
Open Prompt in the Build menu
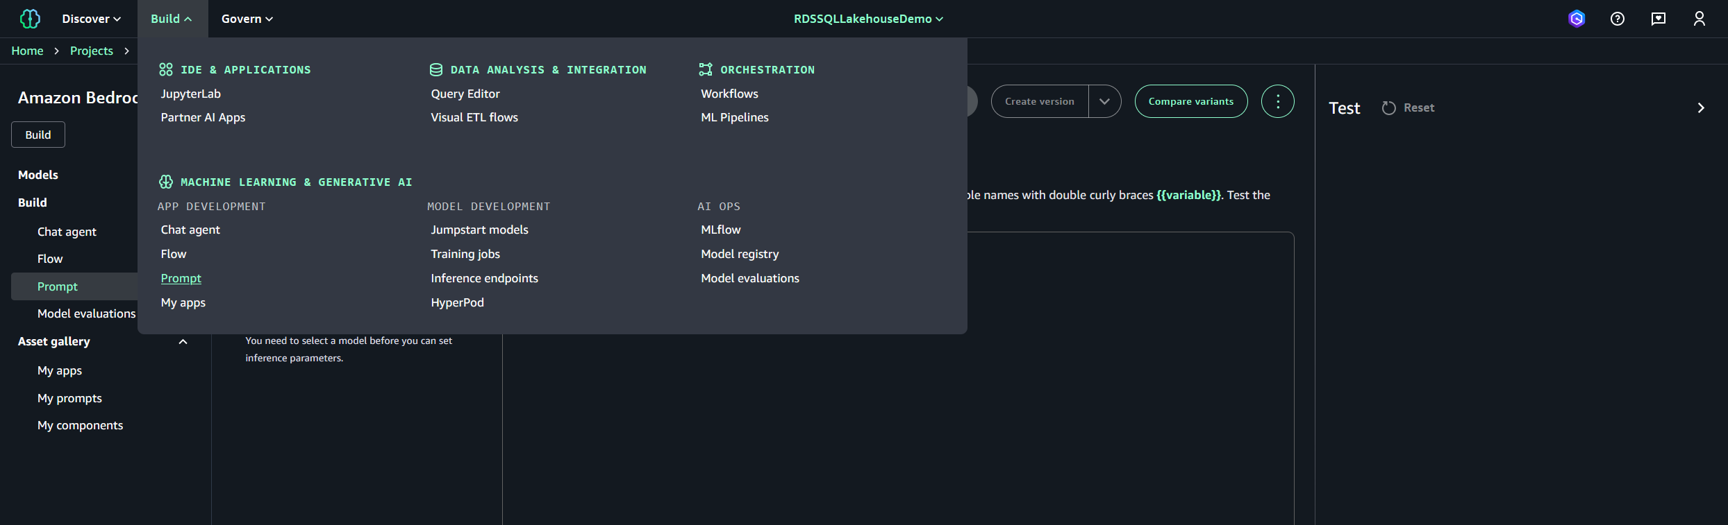point(181,278)
